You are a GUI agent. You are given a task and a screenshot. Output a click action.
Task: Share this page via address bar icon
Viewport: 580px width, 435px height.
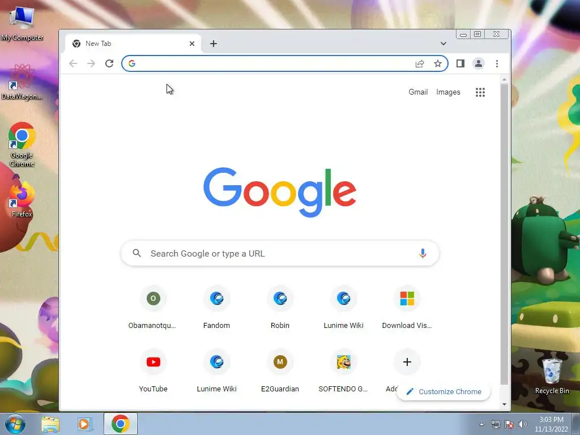(x=420, y=63)
